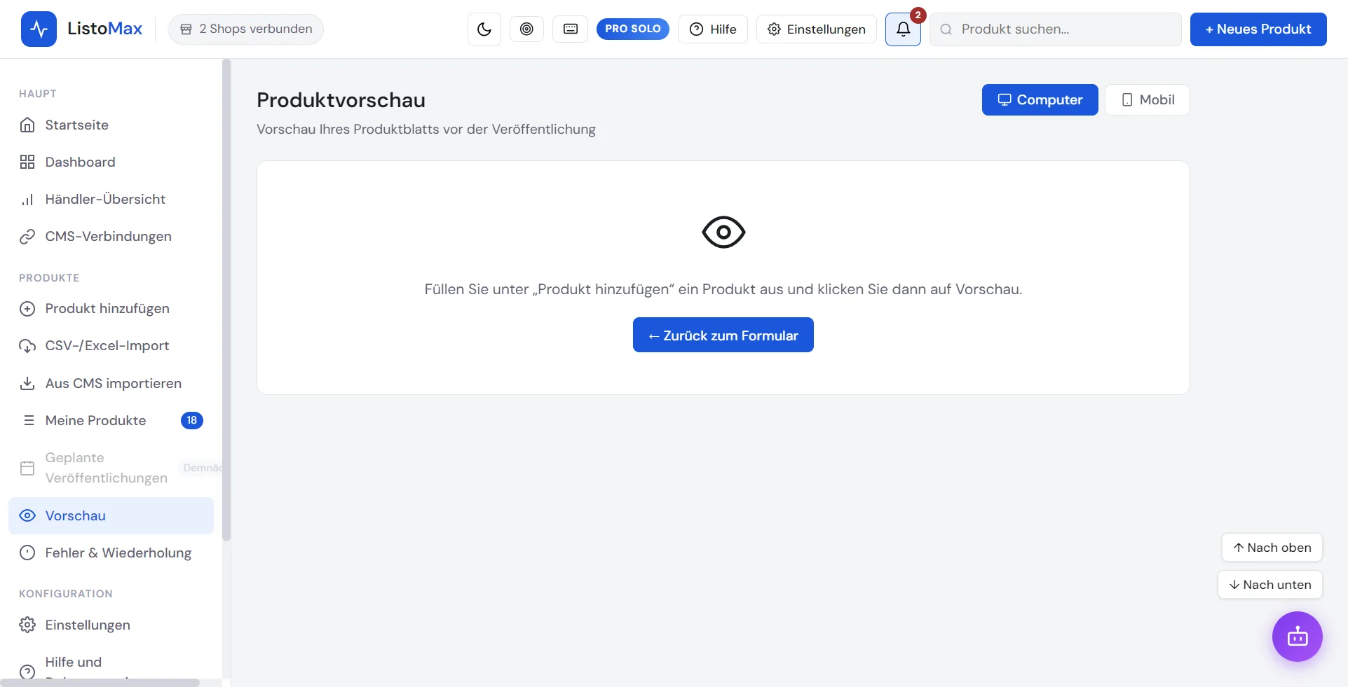Open keyboard shortcuts icon in header

click(571, 29)
